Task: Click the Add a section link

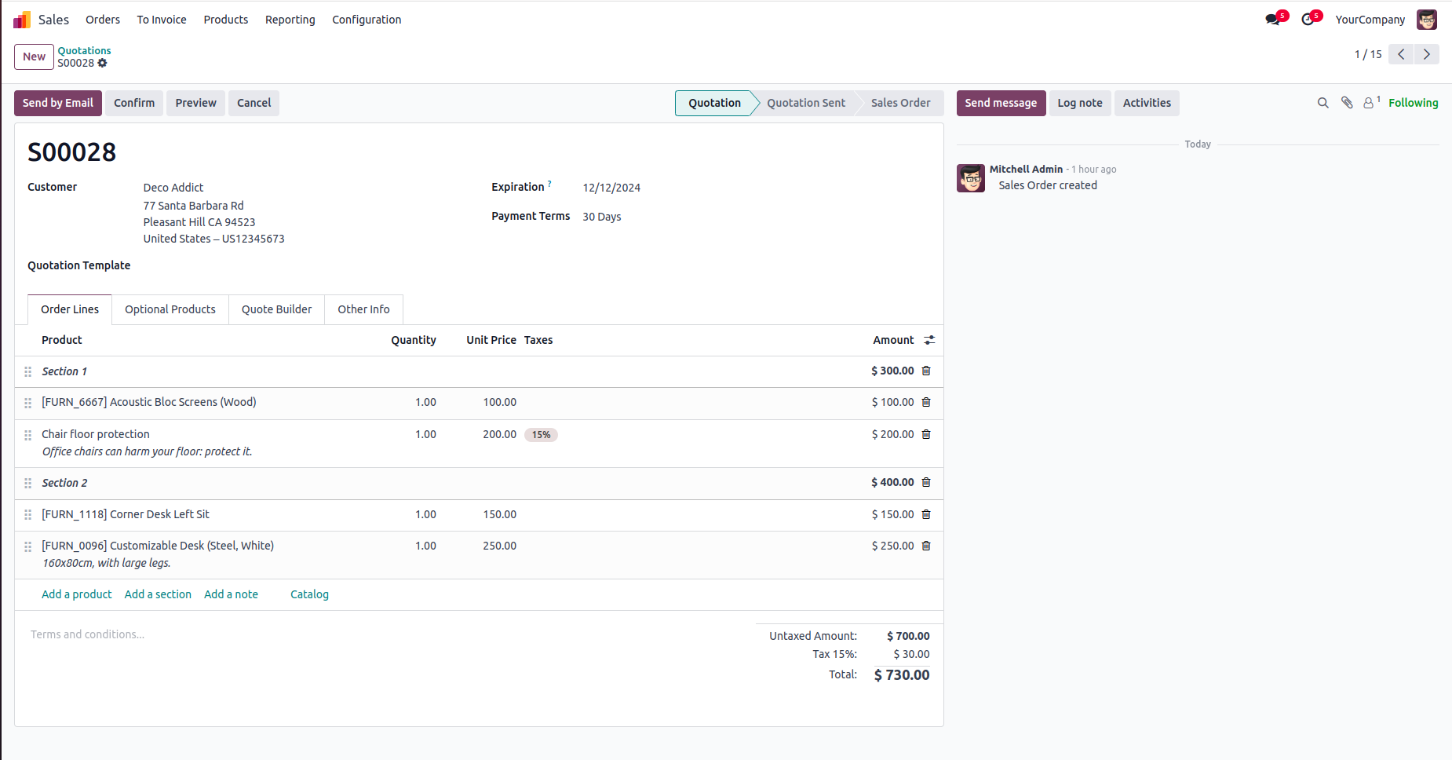Action: point(158,594)
